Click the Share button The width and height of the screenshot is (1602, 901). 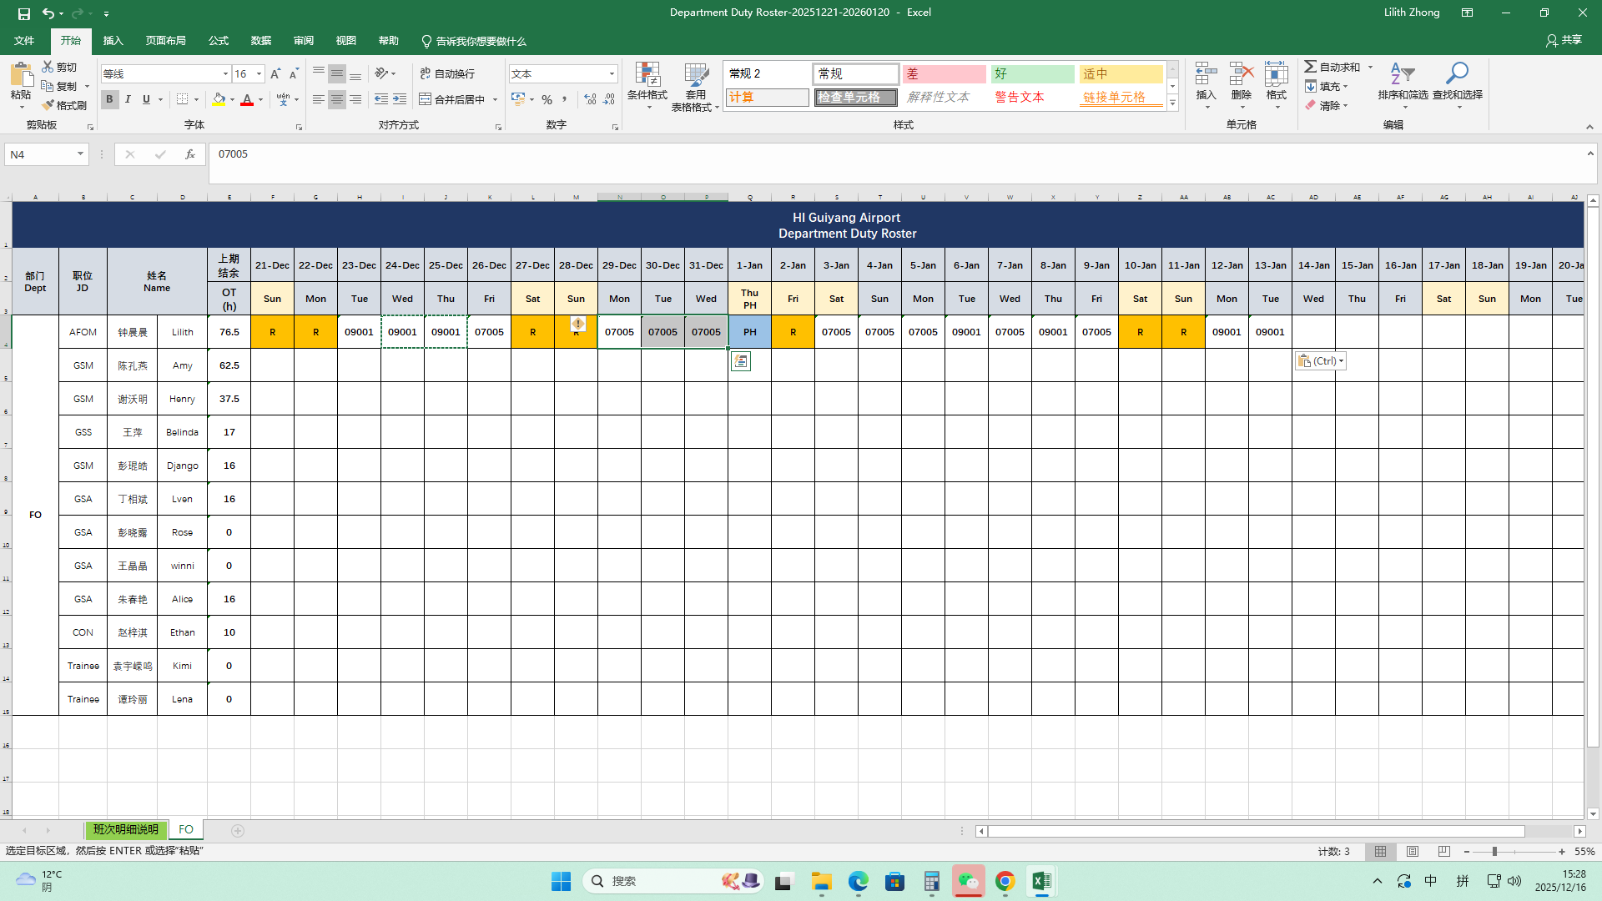[1564, 40]
